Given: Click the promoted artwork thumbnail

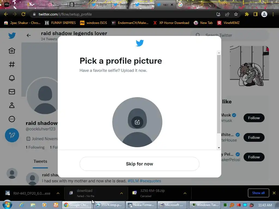Looking at the screenshot, I should pyautogui.click(x=249, y=66).
